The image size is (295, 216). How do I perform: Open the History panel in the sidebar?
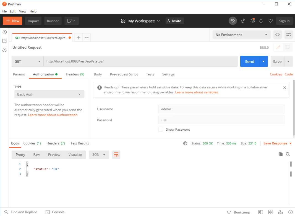pyautogui.click(x=4, y=32)
